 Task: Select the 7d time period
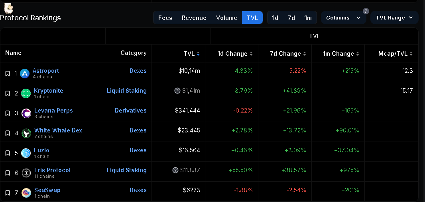[291, 18]
